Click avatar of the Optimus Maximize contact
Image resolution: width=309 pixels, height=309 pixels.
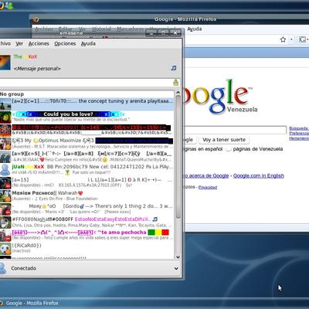5,143
